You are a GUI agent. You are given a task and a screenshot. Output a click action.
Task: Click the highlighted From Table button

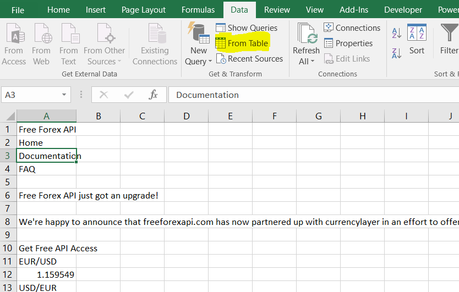point(242,43)
